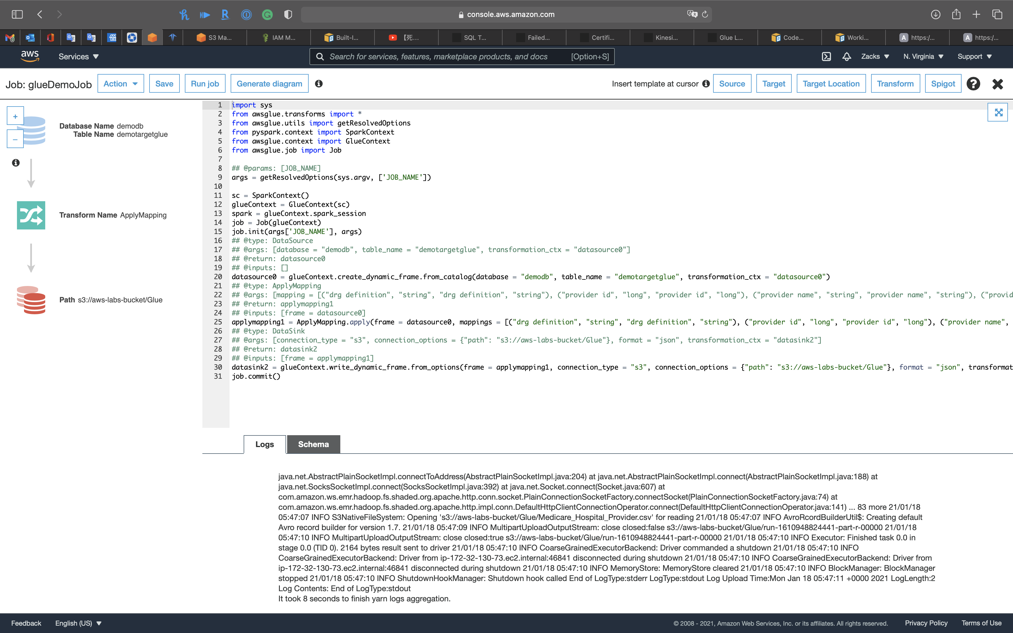Screen dimensions: 1013x633
Task: Click the ApplyMapping transform node icon
Action: point(31,215)
